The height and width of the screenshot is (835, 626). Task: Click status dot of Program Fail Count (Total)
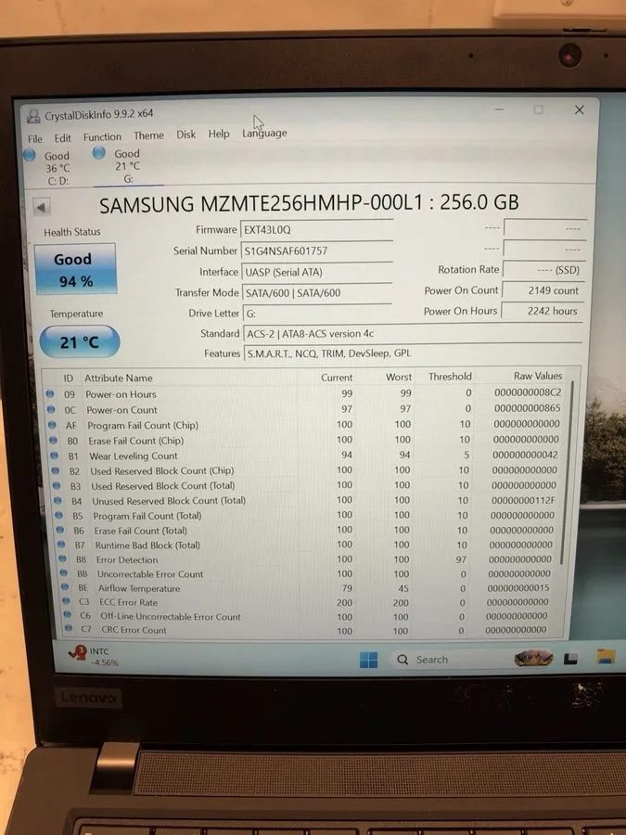click(59, 515)
